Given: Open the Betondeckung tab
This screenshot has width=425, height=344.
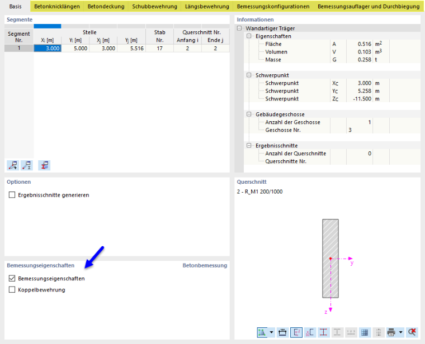Looking at the screenshot, I should pos(106,6).
